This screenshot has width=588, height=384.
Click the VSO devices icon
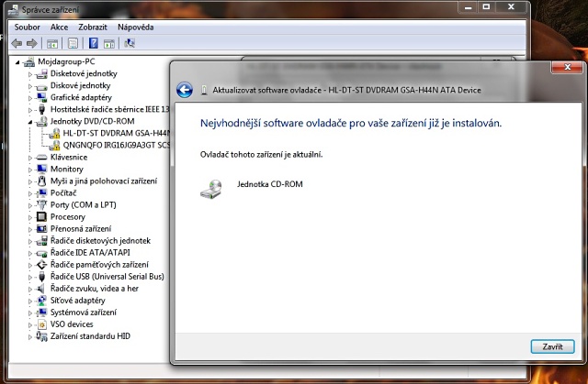[x=42, y=324]
